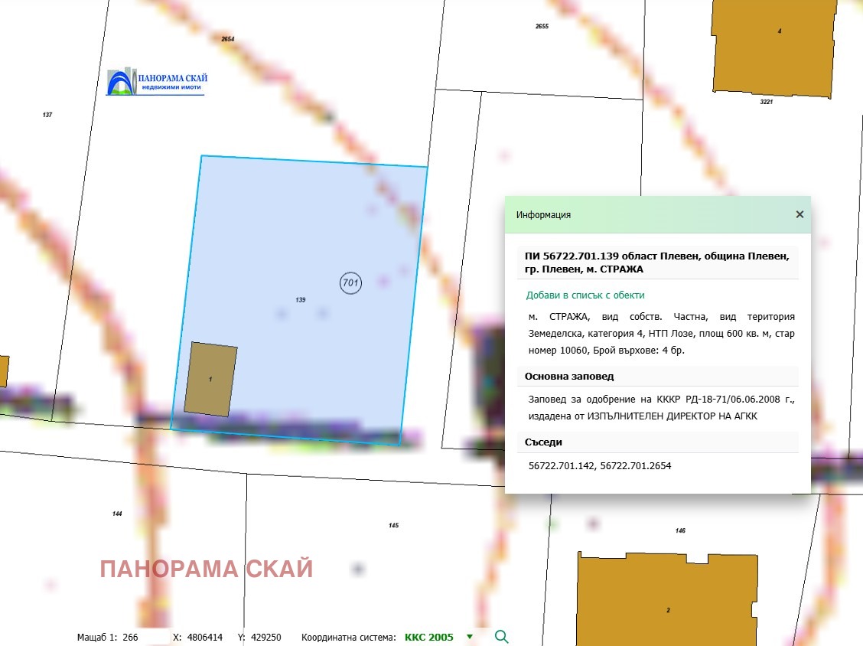Image resolution: width=863 pixels, height=646 pixels.
Task: Select parcel 137 on the left
Action: 47,115
